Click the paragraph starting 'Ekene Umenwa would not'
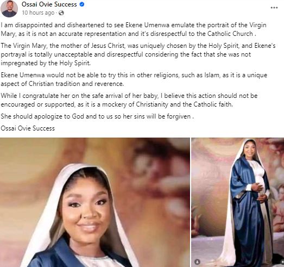This screenshot has height=267, width=284. 134,79
